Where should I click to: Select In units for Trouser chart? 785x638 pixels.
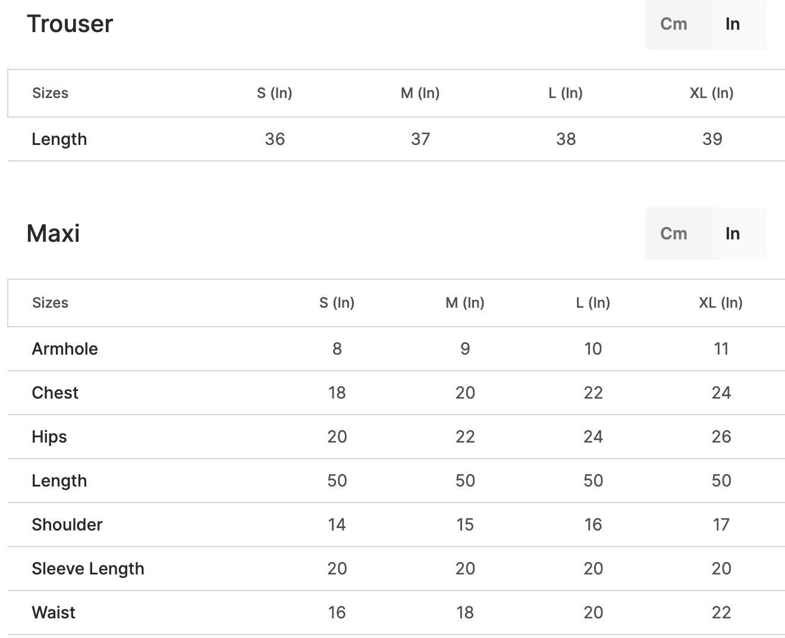(x=733, y=24)
